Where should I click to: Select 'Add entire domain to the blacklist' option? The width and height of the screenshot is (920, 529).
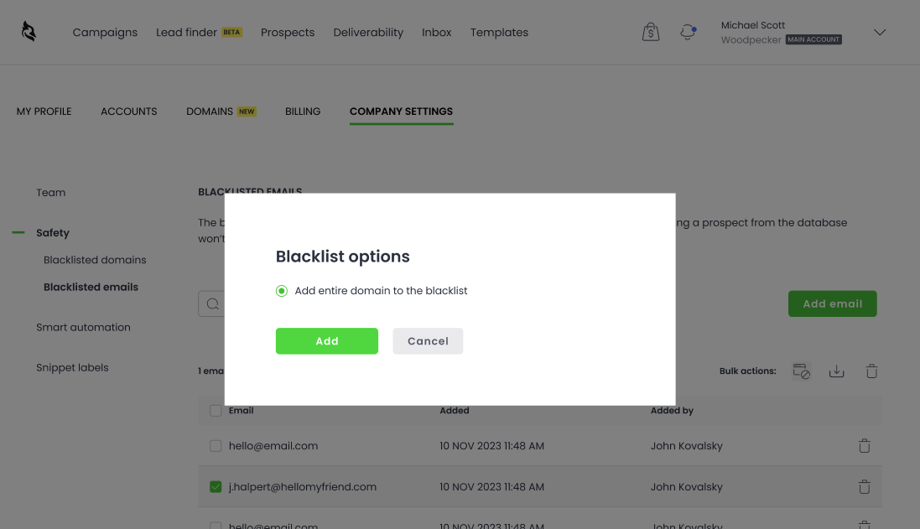coord(282,291)
